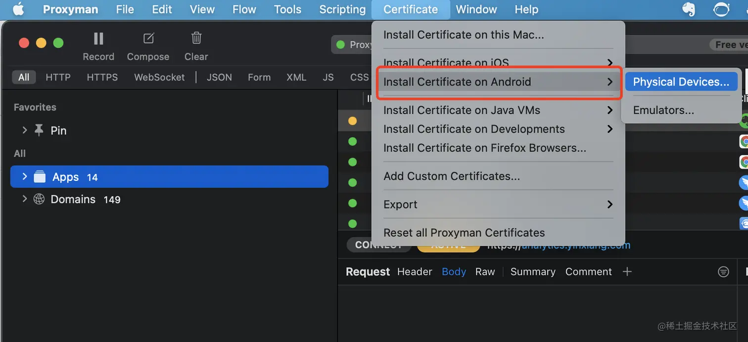The height and width of the screenshot is (342, 748).
Task: Click the Request panel label
Action: pyautogui.click(x=368, y=272)
